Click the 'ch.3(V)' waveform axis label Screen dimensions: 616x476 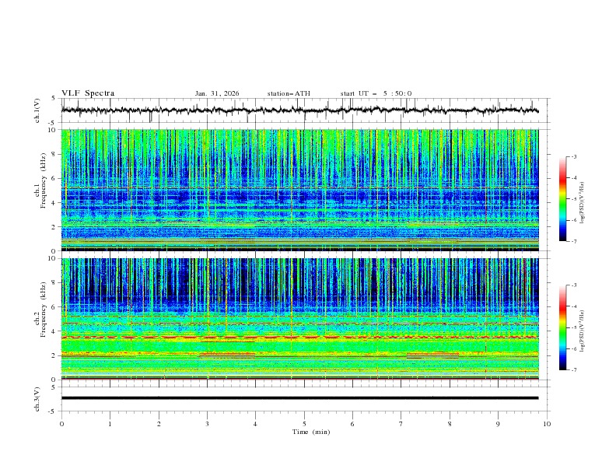[37, 399]
